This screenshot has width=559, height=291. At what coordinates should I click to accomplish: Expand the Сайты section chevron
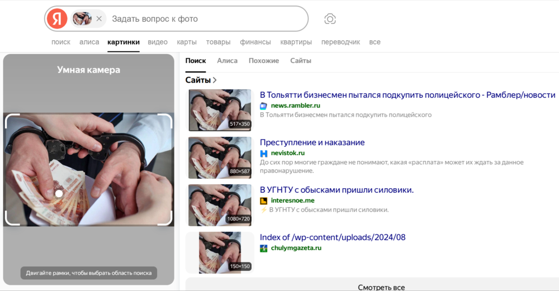coord(215,80)
